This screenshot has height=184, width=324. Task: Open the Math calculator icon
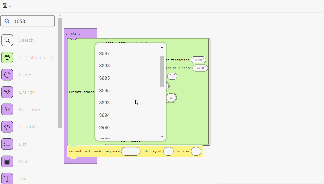[7, 161]
